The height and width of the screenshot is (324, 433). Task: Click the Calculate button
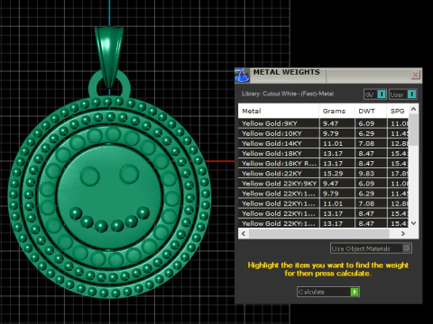tap(328, 292)
